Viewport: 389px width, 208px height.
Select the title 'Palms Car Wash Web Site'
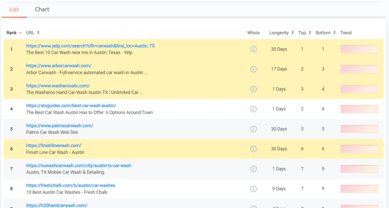coord(52,132)
